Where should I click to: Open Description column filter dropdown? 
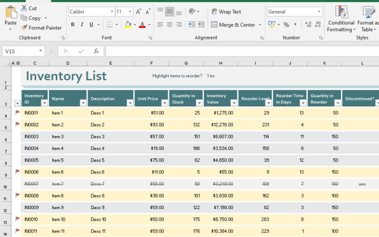coord(130,103)
